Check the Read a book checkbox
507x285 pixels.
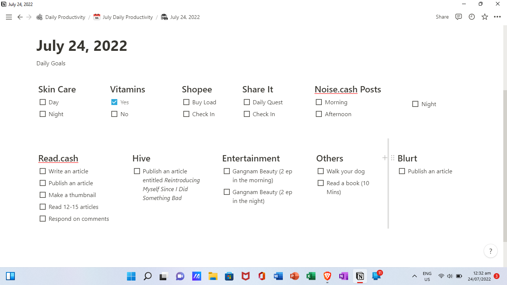[x=321, y=183]
